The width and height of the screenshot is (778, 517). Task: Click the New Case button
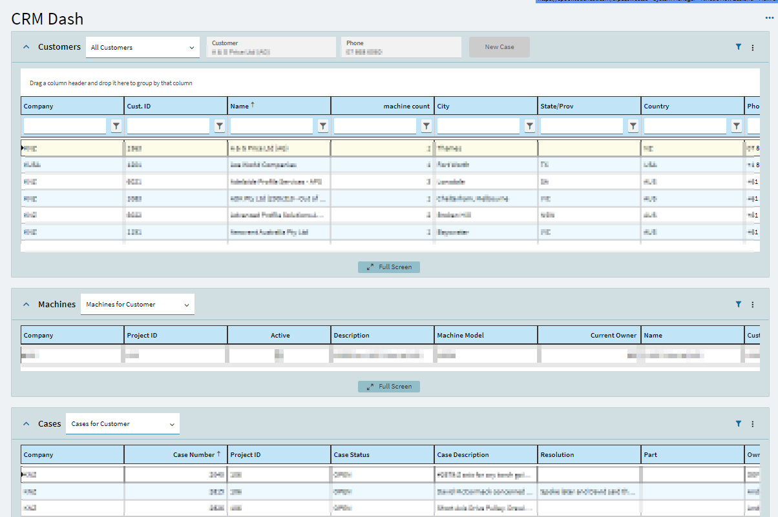(x=499, y=47)
